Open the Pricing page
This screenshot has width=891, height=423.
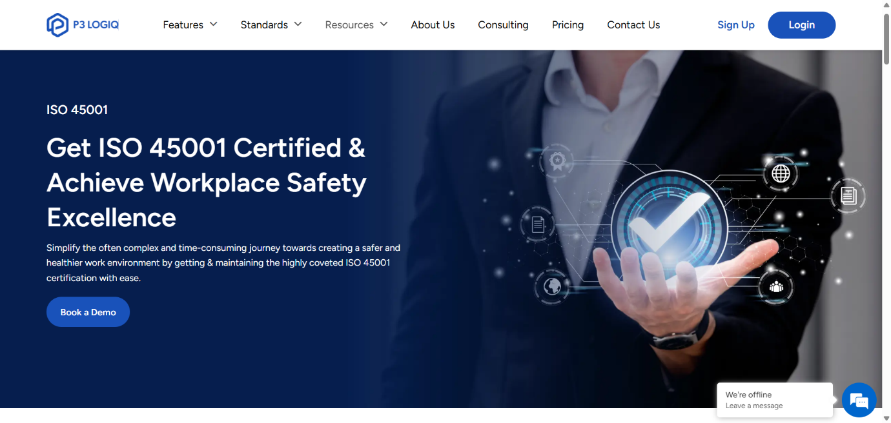[x=568, y=25]
